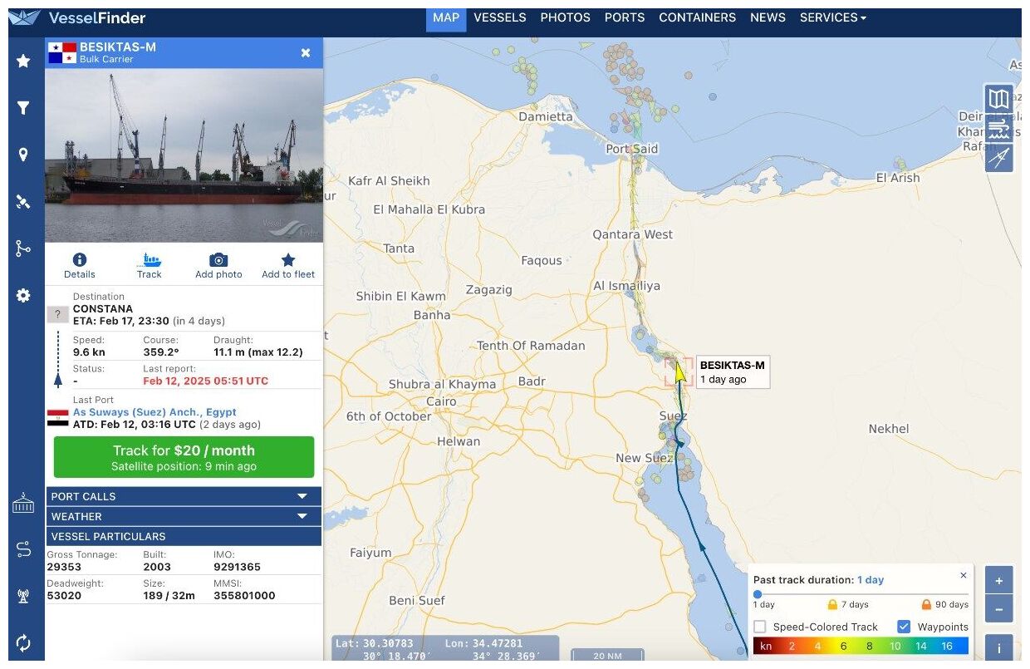Open the SERVICES dropdown menu
The height and width of the screenshot is (669, 1030).
click(x=832, y=17)
